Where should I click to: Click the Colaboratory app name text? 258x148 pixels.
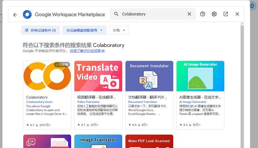[x=37, y=97]
